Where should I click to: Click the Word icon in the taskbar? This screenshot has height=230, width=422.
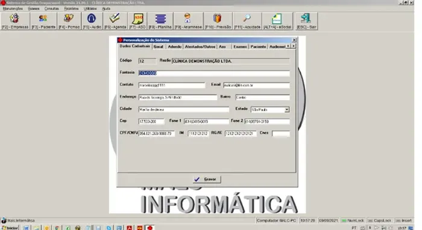(x=26, y=228)
